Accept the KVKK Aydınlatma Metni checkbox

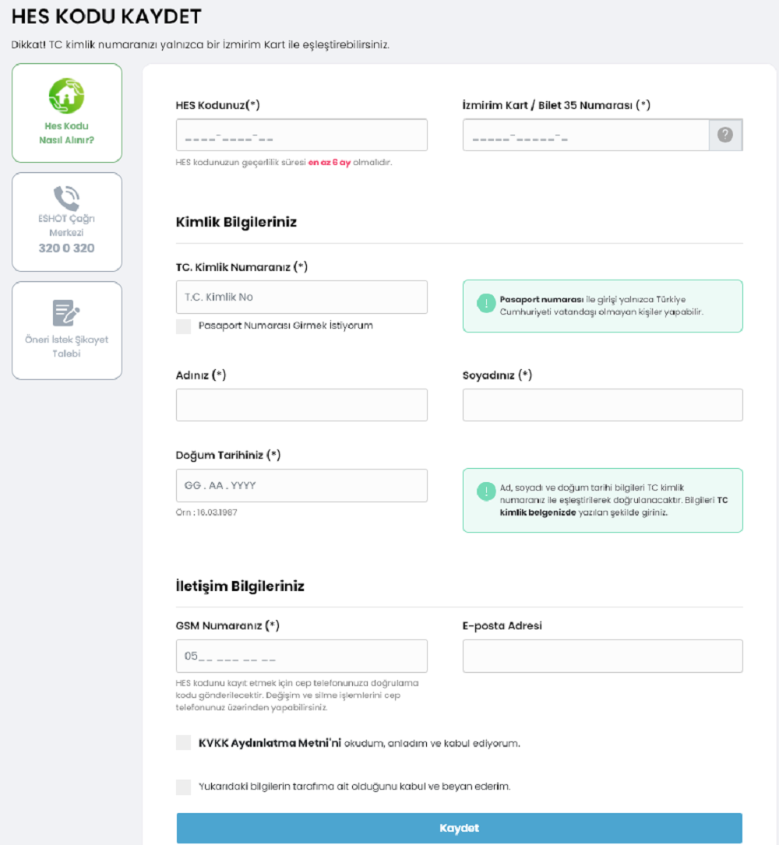pos(184,743)
